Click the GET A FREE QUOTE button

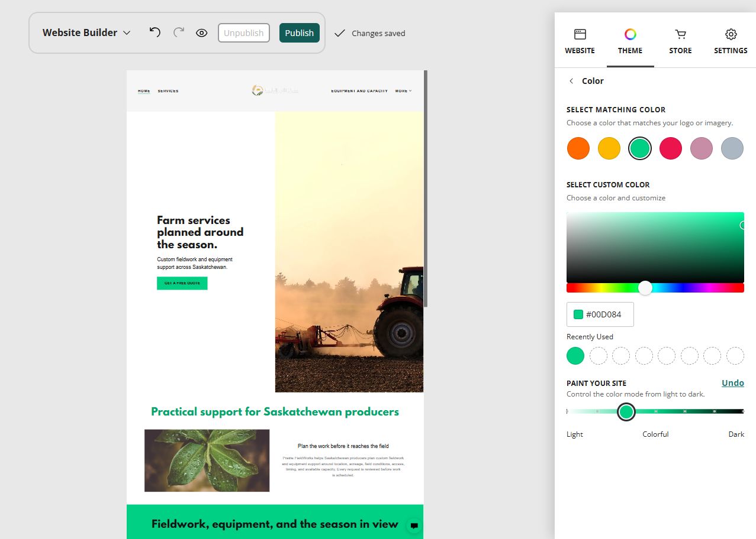point(182,283)
